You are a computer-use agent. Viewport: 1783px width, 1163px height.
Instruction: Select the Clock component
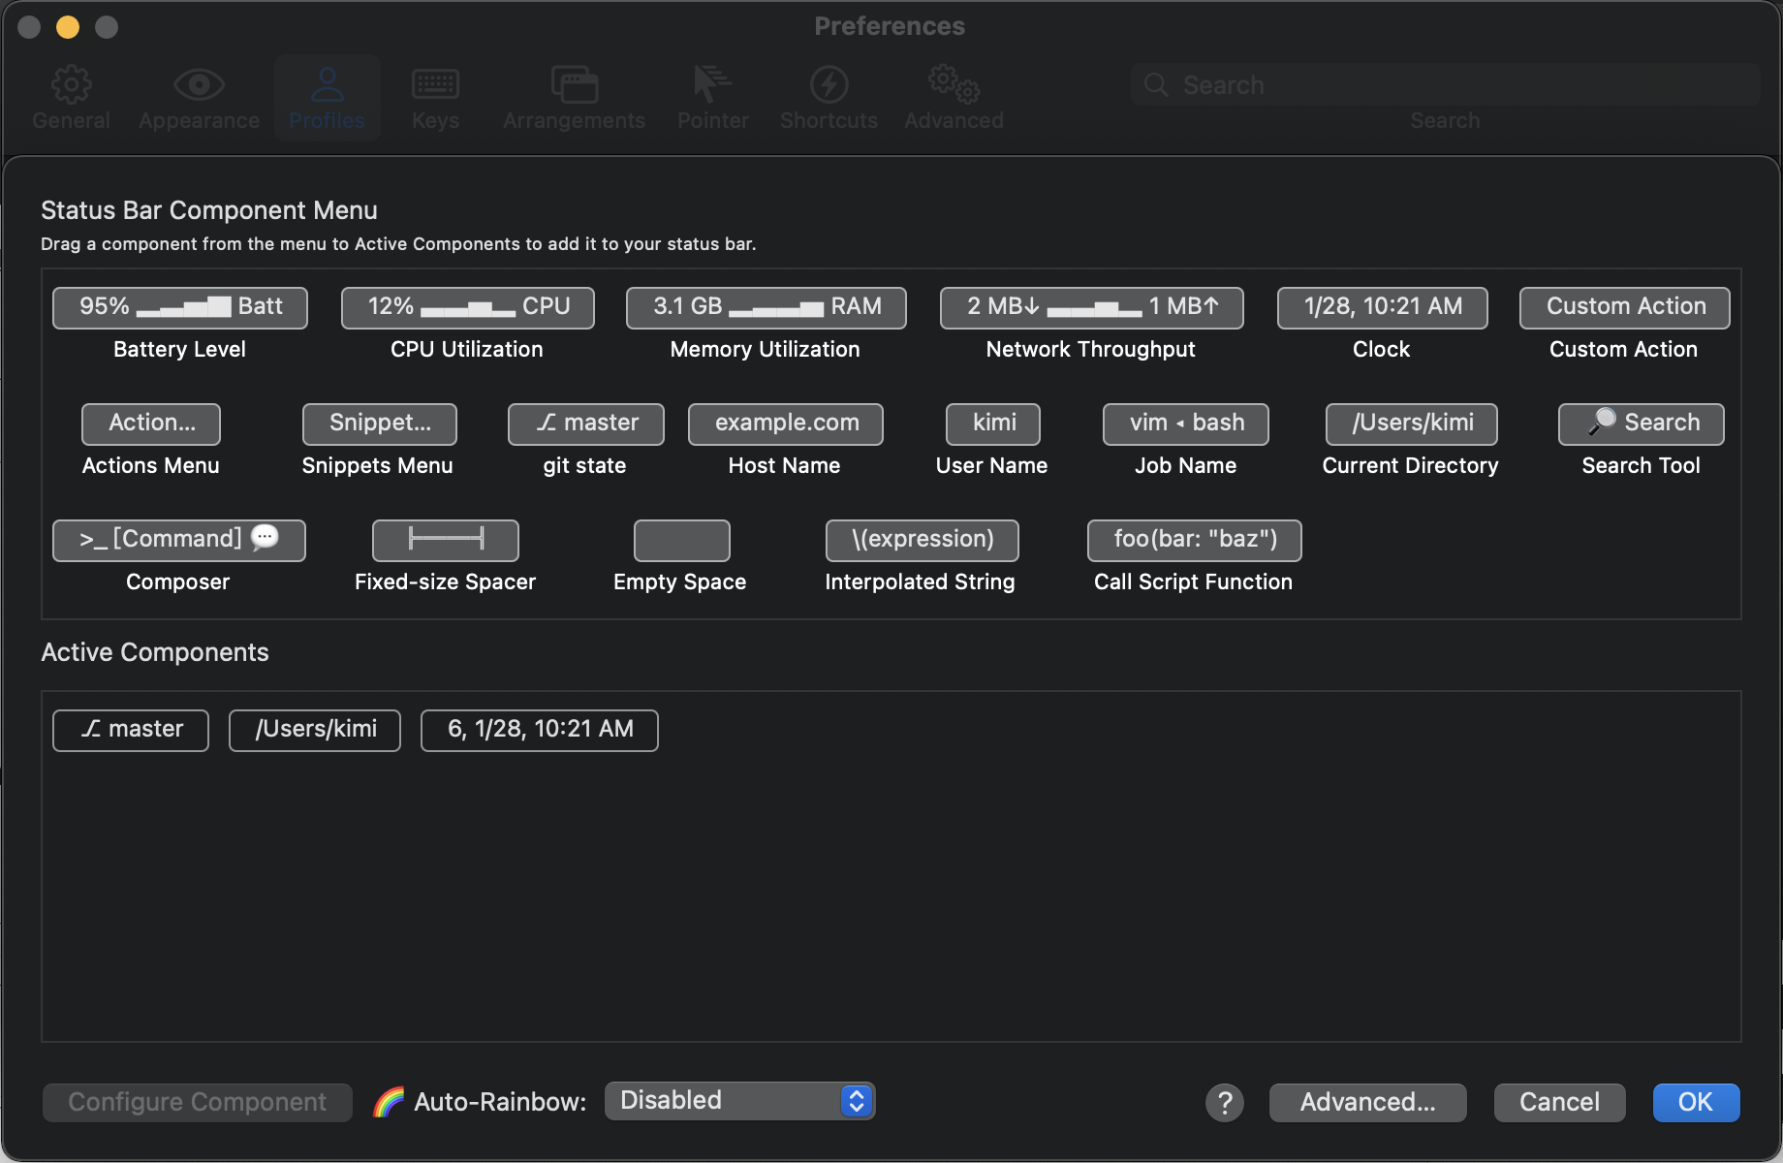click(x=1381, y=307)
